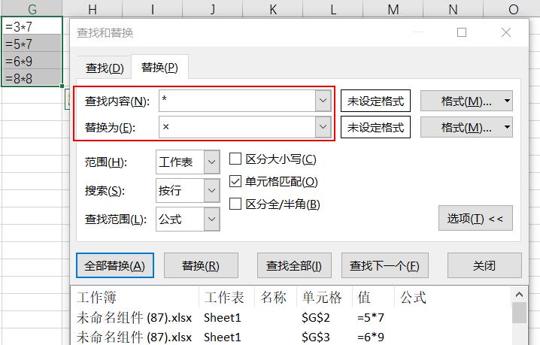
Task: Select spreadsheet cell containing =6*9
Action: [32, 60]
